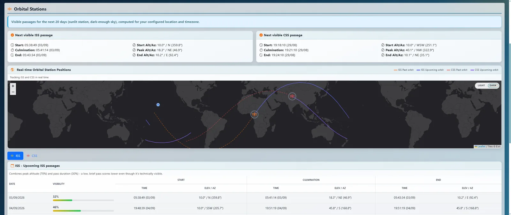Click table cell 10.2° / E (92.4°)
Image resolution: width=511 pixels, height=215 pixels.
tap(468, 198)
